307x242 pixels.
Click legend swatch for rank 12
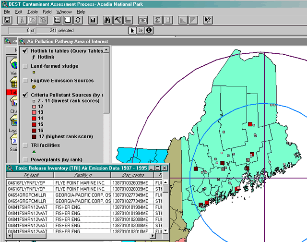point(34,107)
